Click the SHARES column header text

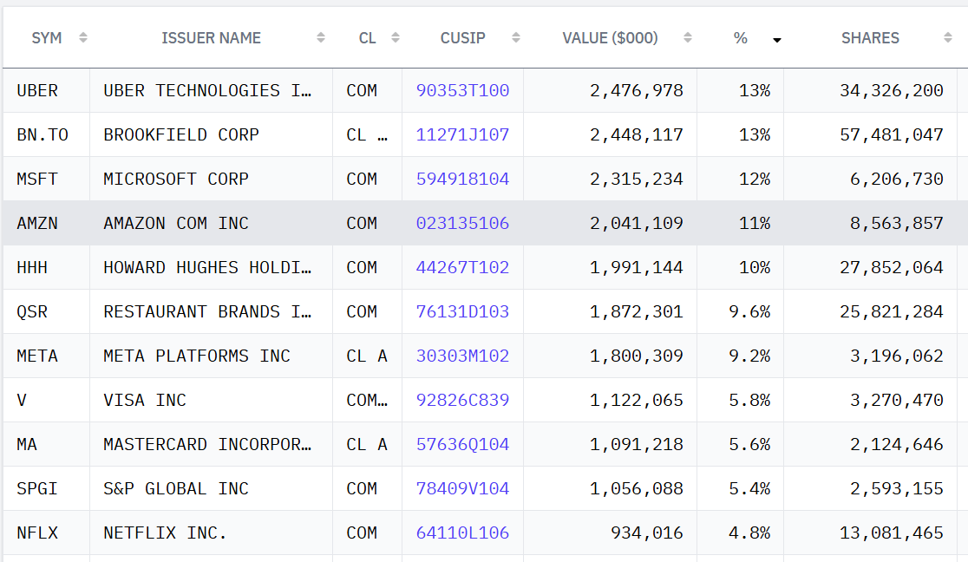(870, 37)
